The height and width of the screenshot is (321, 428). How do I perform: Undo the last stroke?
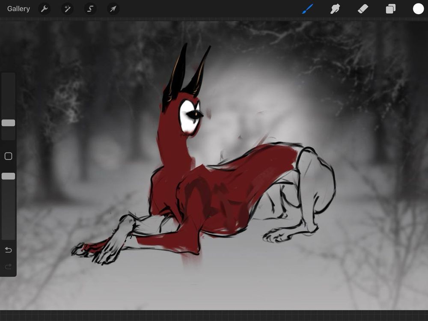click(8, 250)
